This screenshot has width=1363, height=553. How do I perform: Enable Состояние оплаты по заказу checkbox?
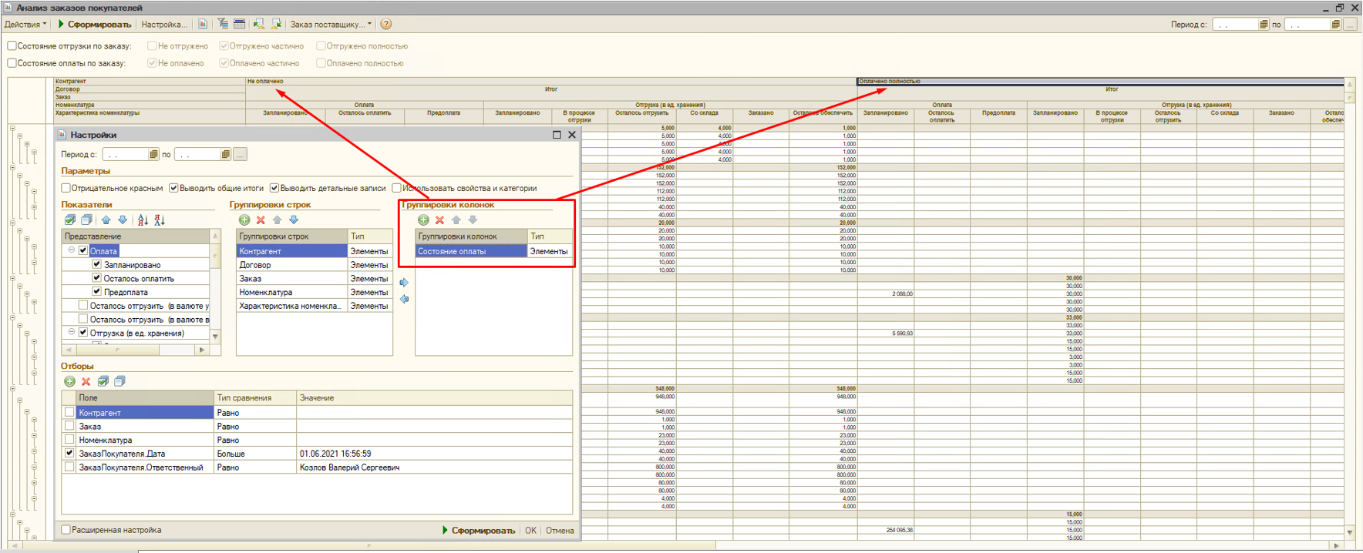tap(12, 63)
